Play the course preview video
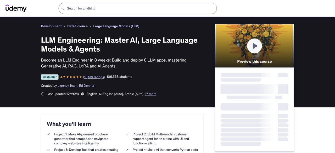Screen dimensions: 335x153 pyautogui.click(x=254, y=46)
